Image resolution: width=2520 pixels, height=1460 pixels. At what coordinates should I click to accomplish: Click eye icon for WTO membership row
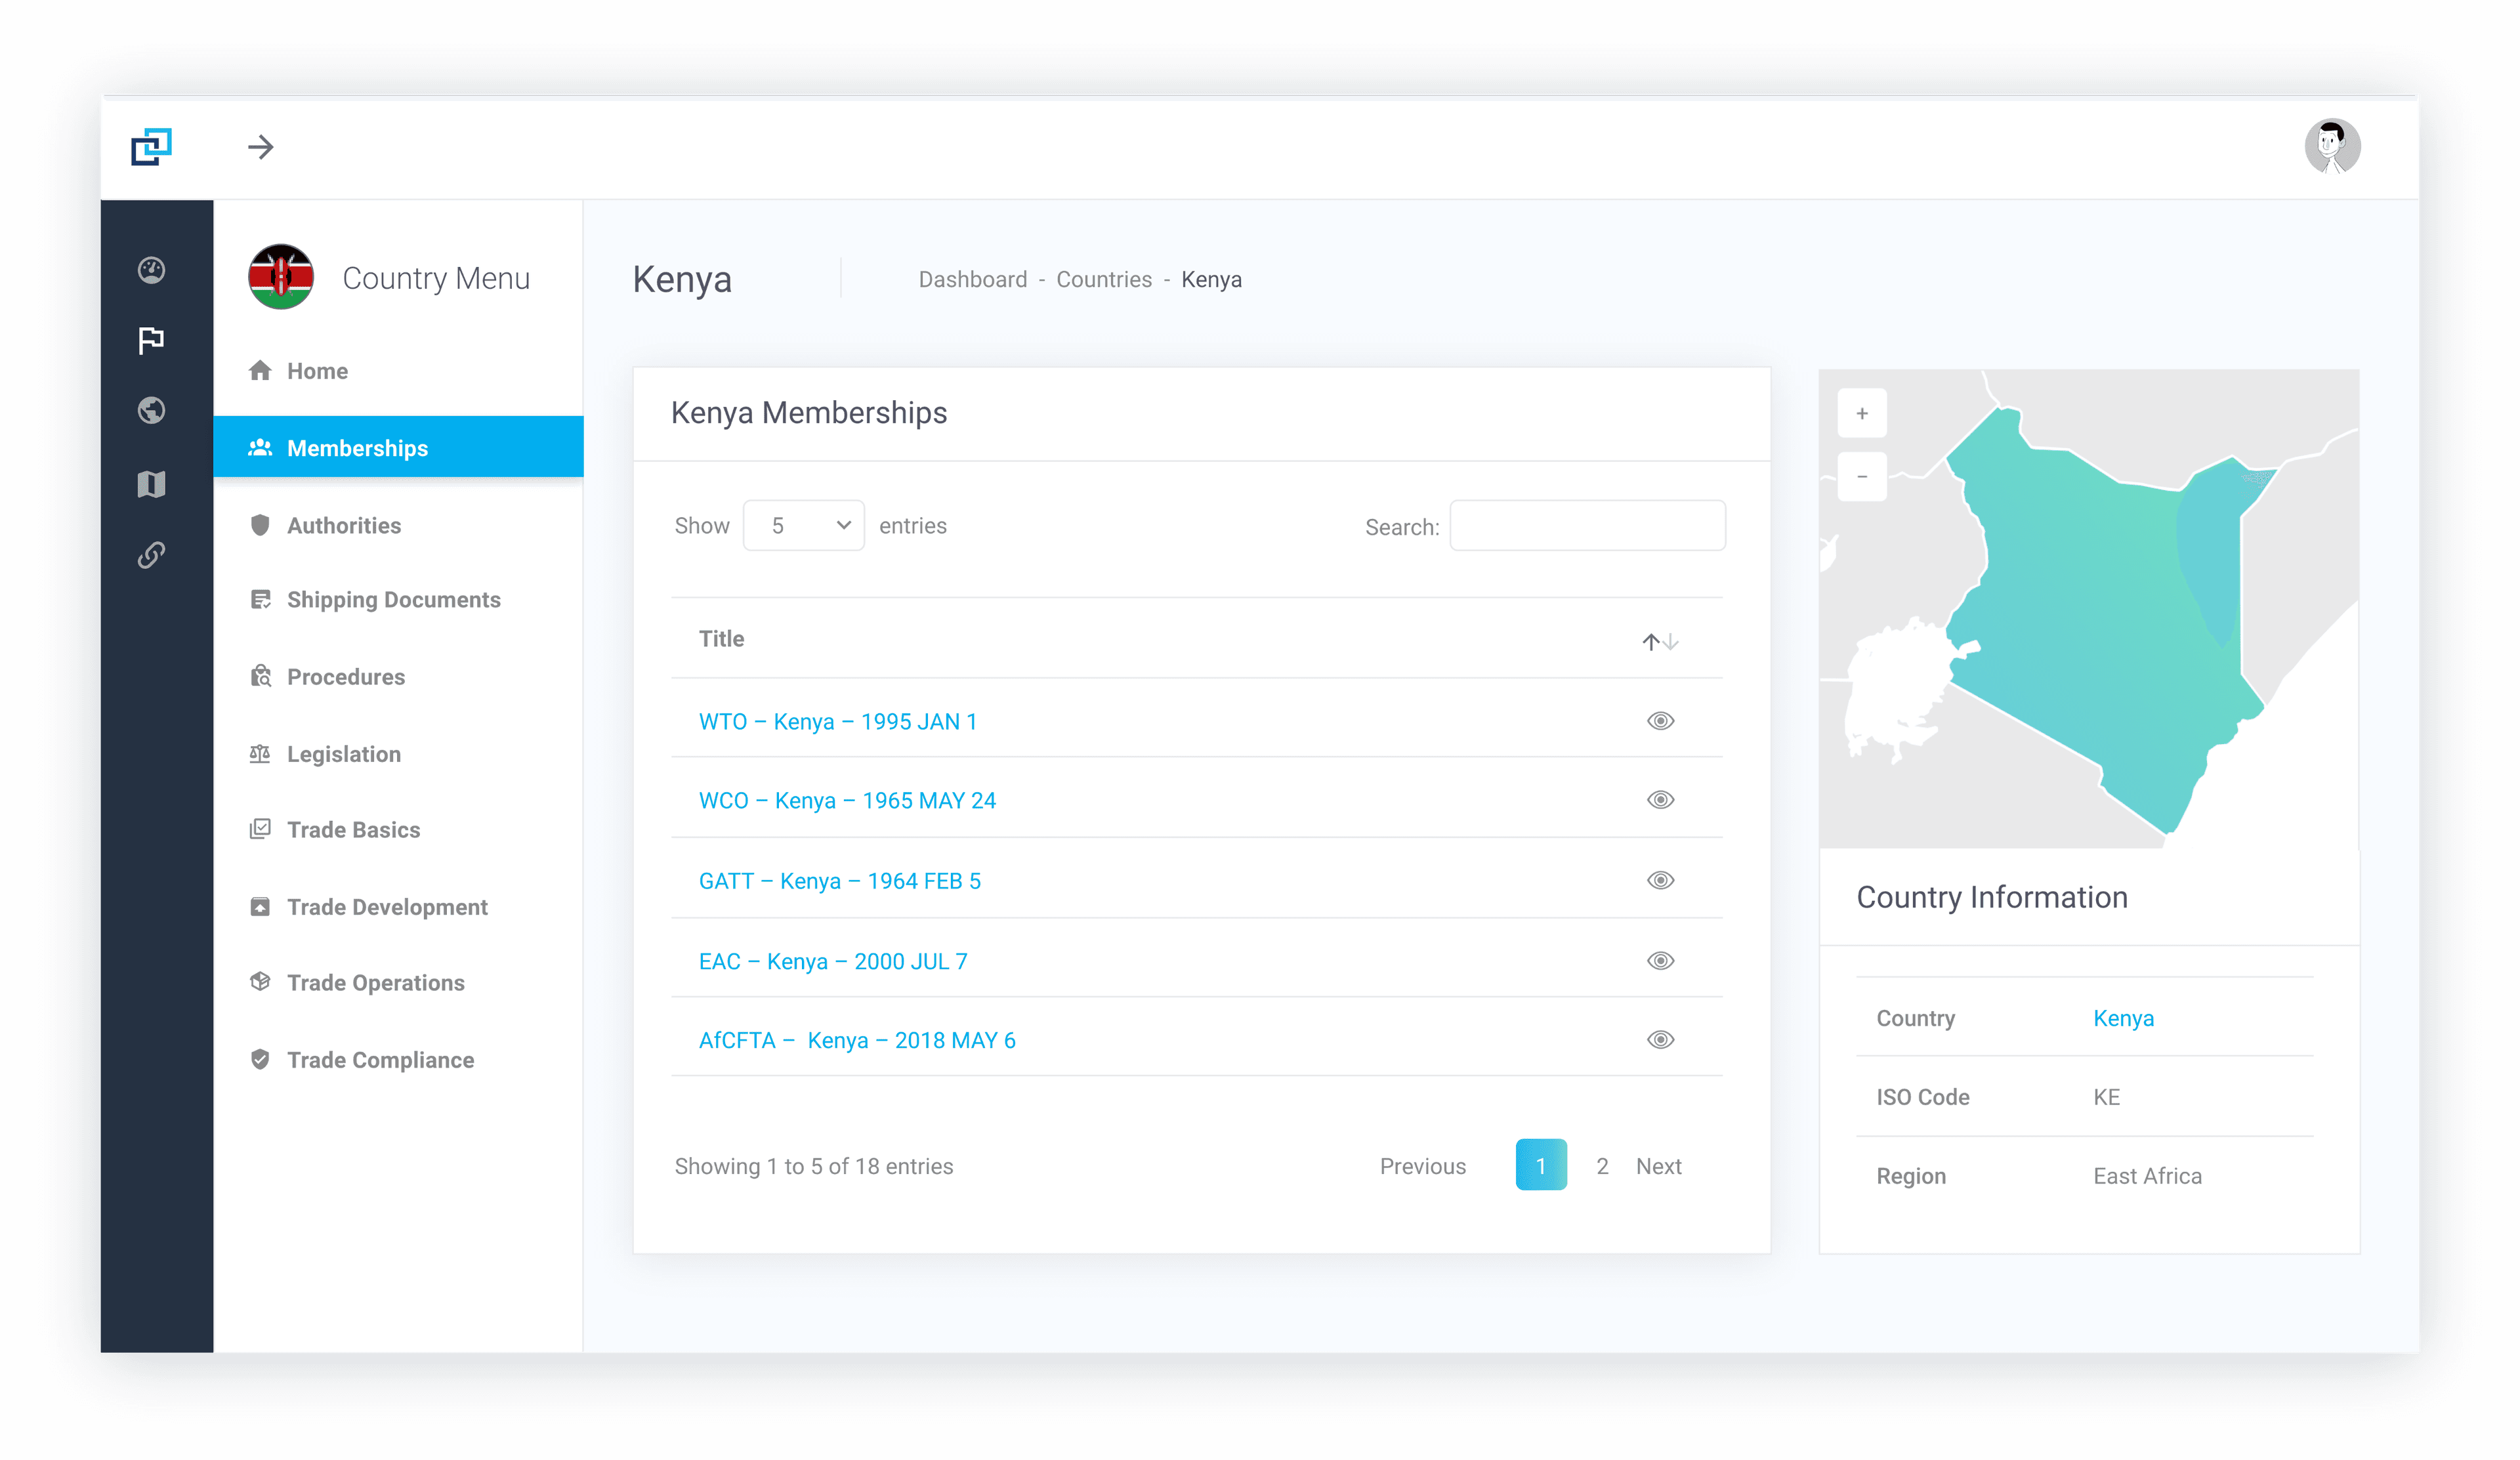tap(1660, 721)
